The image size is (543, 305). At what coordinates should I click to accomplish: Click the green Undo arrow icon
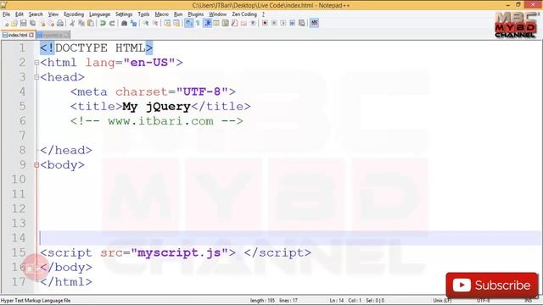pyautogui.click(x=103, y=23)
